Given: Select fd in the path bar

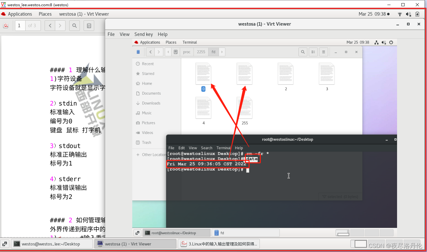Looking at the screenshot, I should pos(214,52).
